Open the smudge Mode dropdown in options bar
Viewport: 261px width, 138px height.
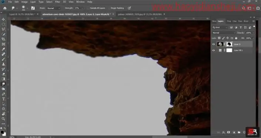(x=54, y=8)
